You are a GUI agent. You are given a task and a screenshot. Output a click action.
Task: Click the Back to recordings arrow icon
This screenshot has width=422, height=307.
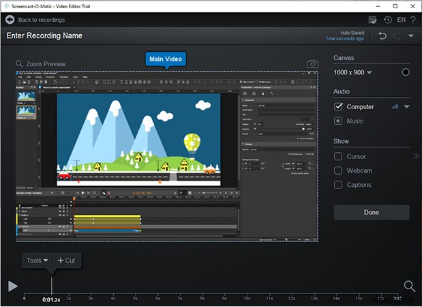point(10,20)
